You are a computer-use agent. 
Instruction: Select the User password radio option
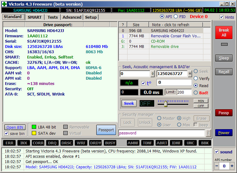tap(159, 124)
